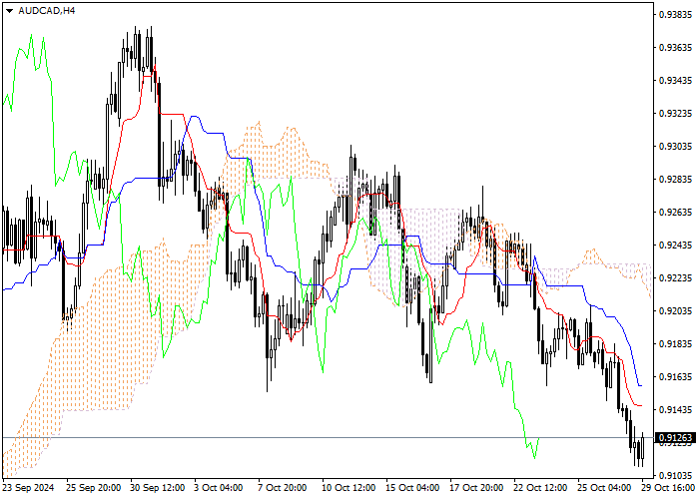Click the 30 Sep 12:00 time label
This screenshot has height=499, width=699.
point(158,488)
